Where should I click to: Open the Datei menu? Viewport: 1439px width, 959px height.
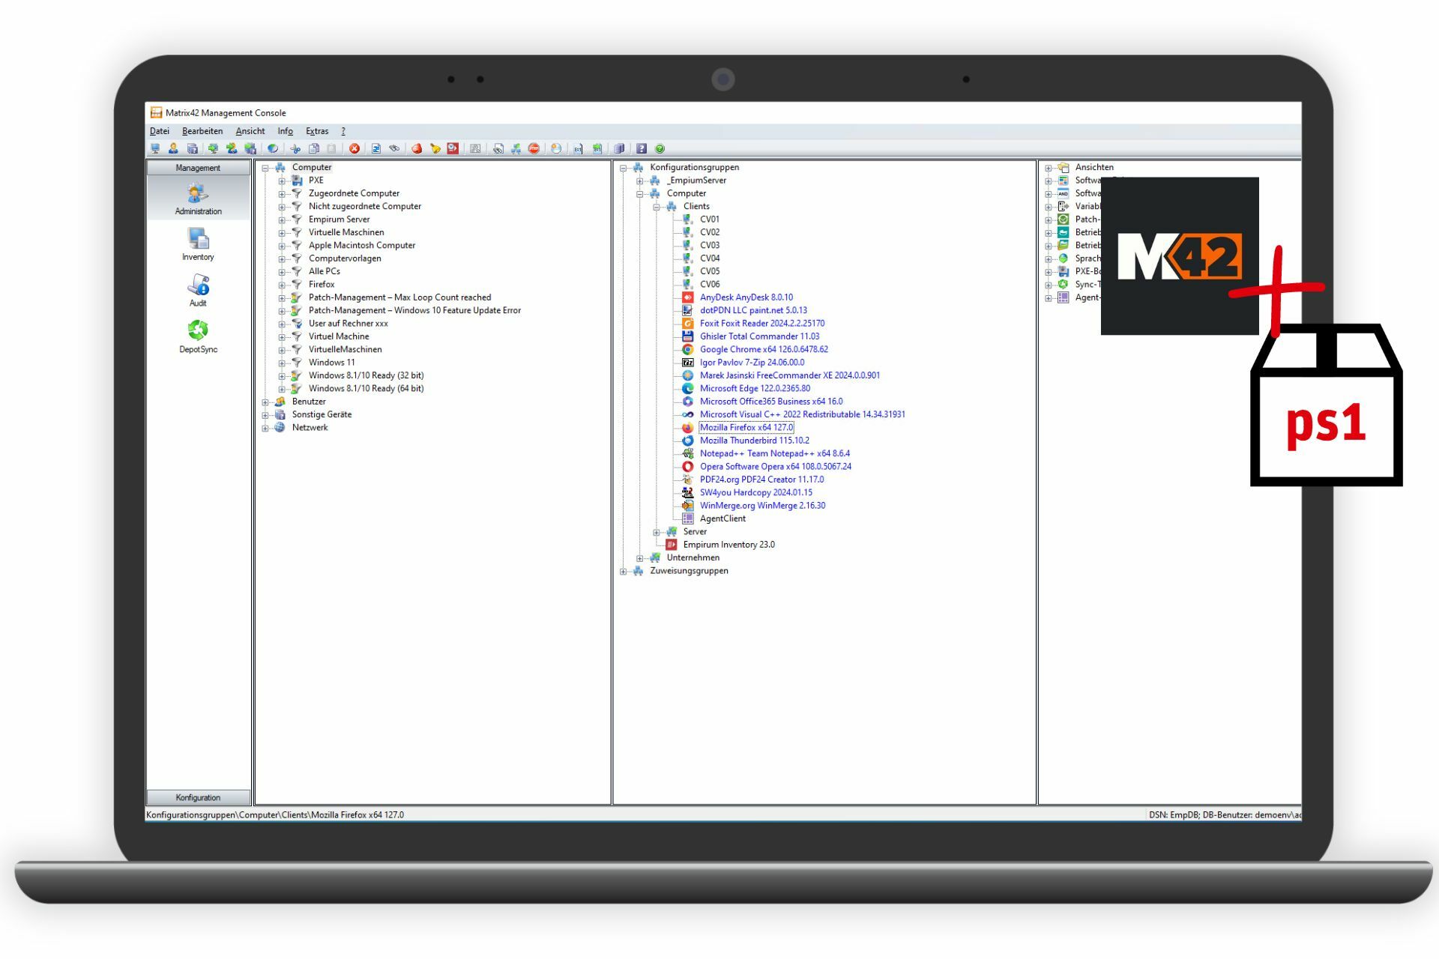[x=160, y=131]
